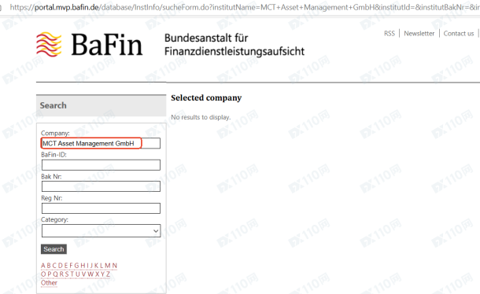
Task: Select the letter C index link
Action: click(54, 265)
